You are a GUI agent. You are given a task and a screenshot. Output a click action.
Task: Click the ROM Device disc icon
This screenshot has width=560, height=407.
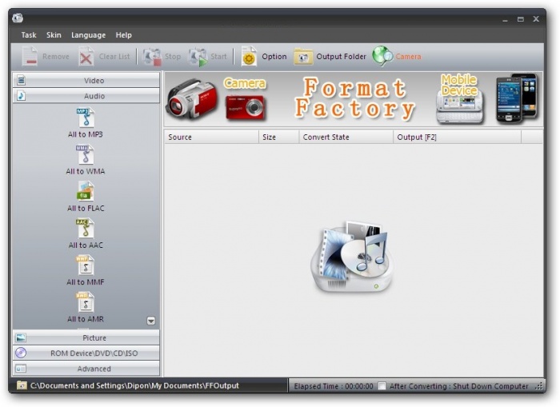[21, 353]
